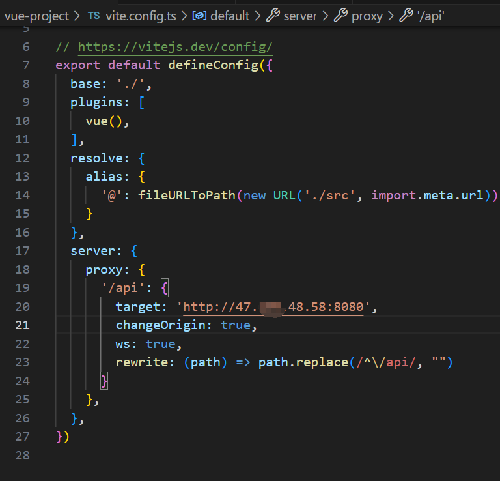Place cursor on 'export' keyword

coord(78,65)
